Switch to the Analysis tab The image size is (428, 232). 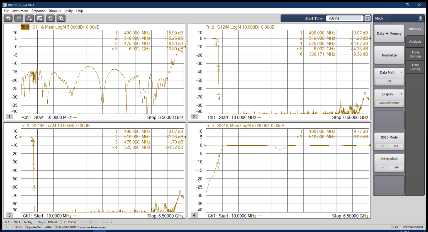[x=415, y=41]
